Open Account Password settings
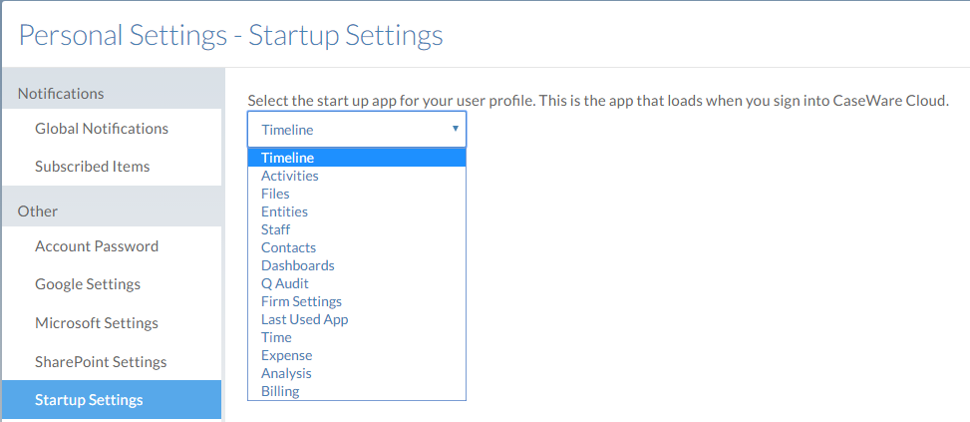Image resolution: width=970 pixels, height=422 pixels. (97, 246)
